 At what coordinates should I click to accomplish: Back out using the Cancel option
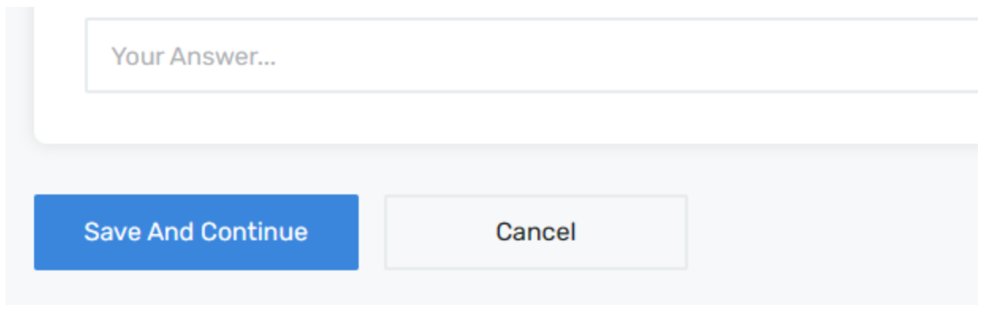click(x=536, y=232)
